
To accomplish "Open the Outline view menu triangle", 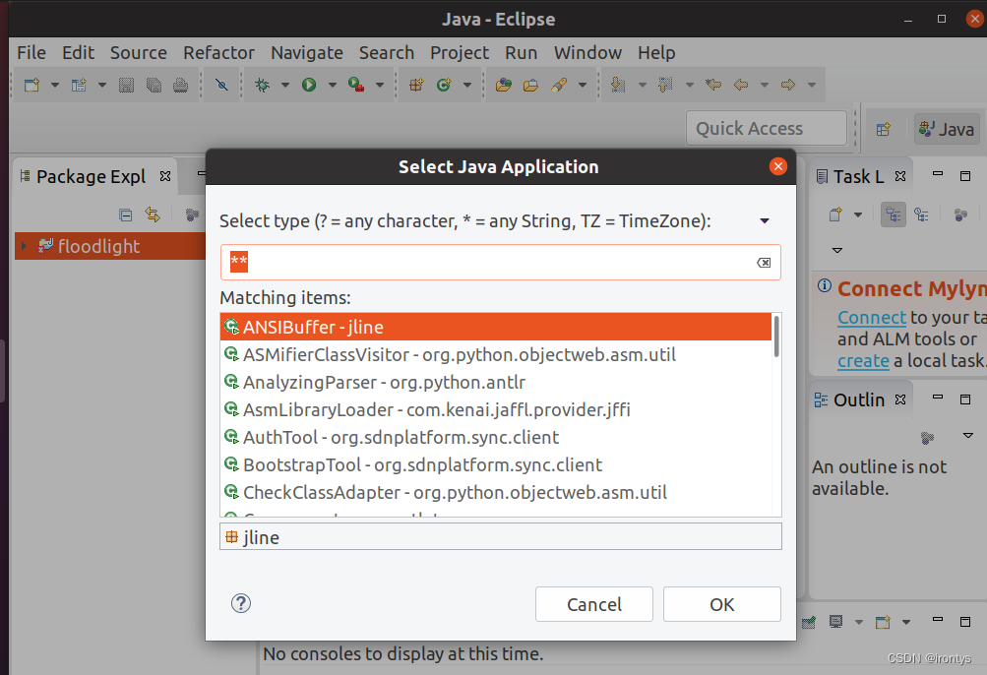I will (x=968, y=435).
